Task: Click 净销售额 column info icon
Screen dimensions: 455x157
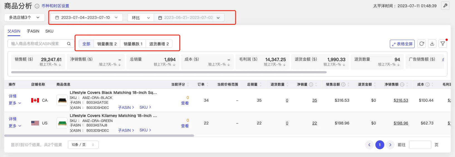Action: (402, 84)
